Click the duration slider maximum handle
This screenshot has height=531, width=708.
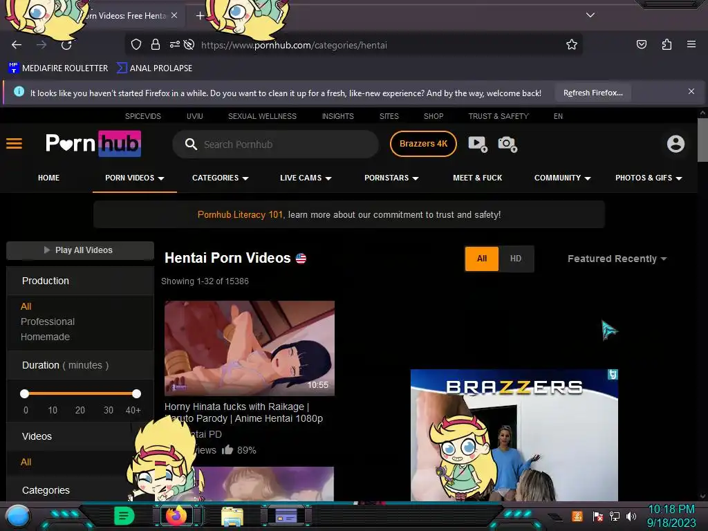coord(136,393)
